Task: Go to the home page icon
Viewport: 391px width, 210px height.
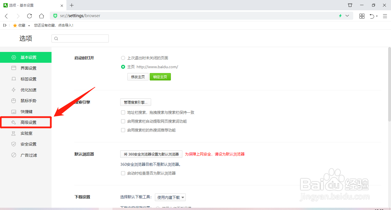Action: (42, 16)
